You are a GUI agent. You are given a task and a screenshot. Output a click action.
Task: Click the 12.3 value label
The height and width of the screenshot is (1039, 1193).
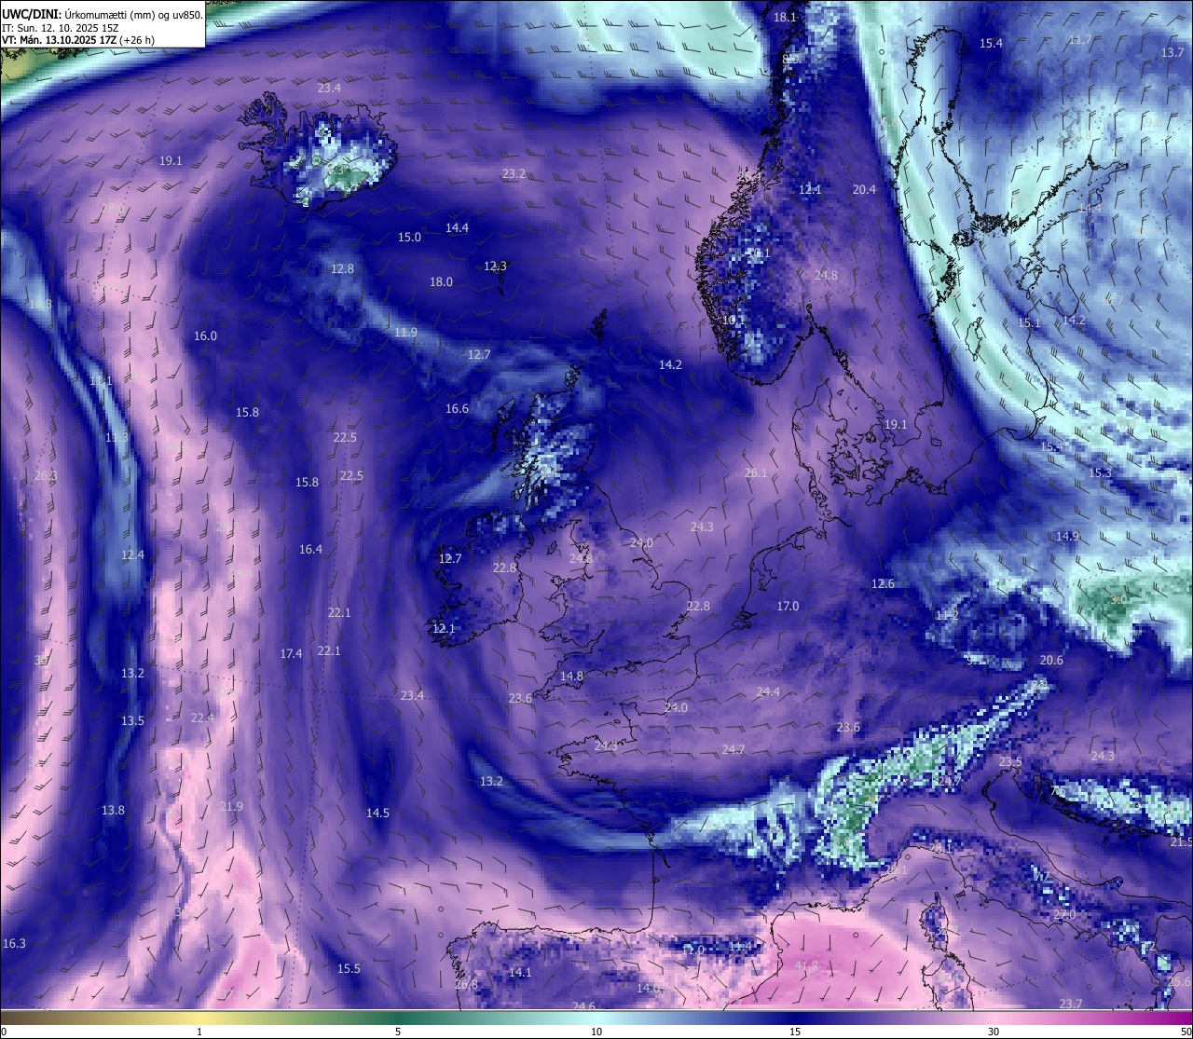pos(495,267)
